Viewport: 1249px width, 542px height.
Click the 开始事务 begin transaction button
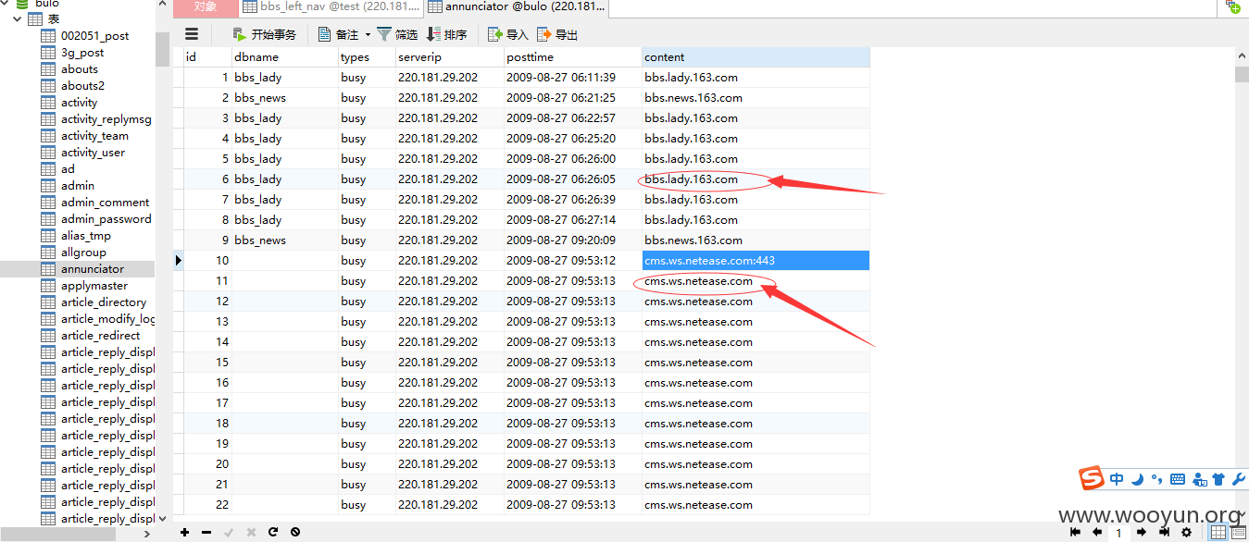[265, 34]
